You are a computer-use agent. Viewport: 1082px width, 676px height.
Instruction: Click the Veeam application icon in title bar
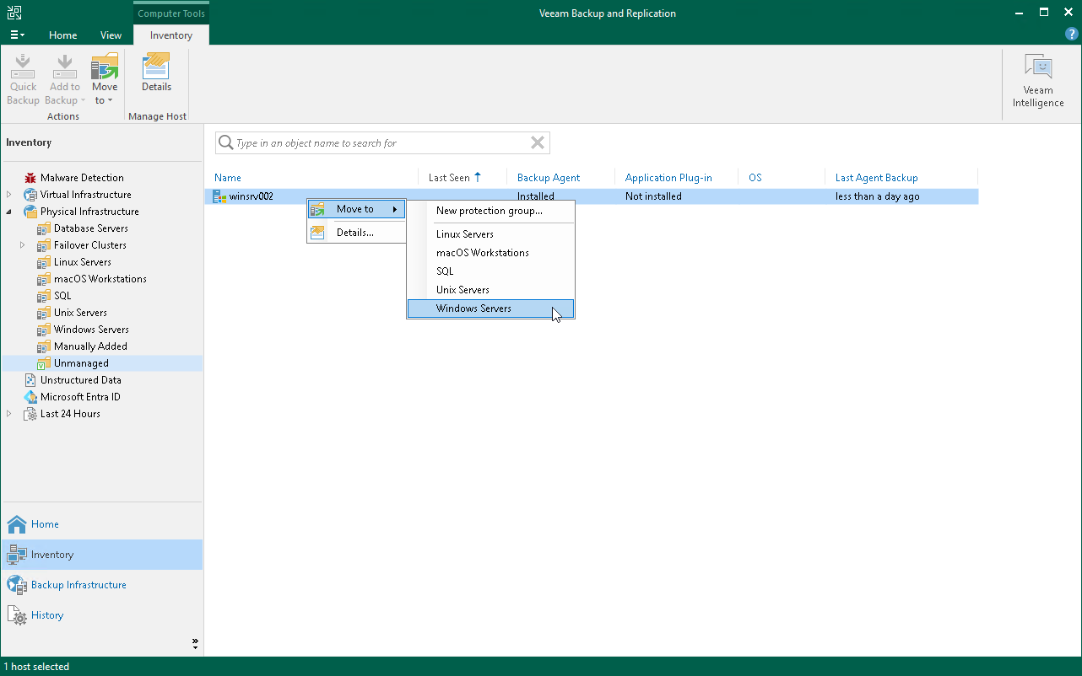pyautogui.click(x=14, y=13)
